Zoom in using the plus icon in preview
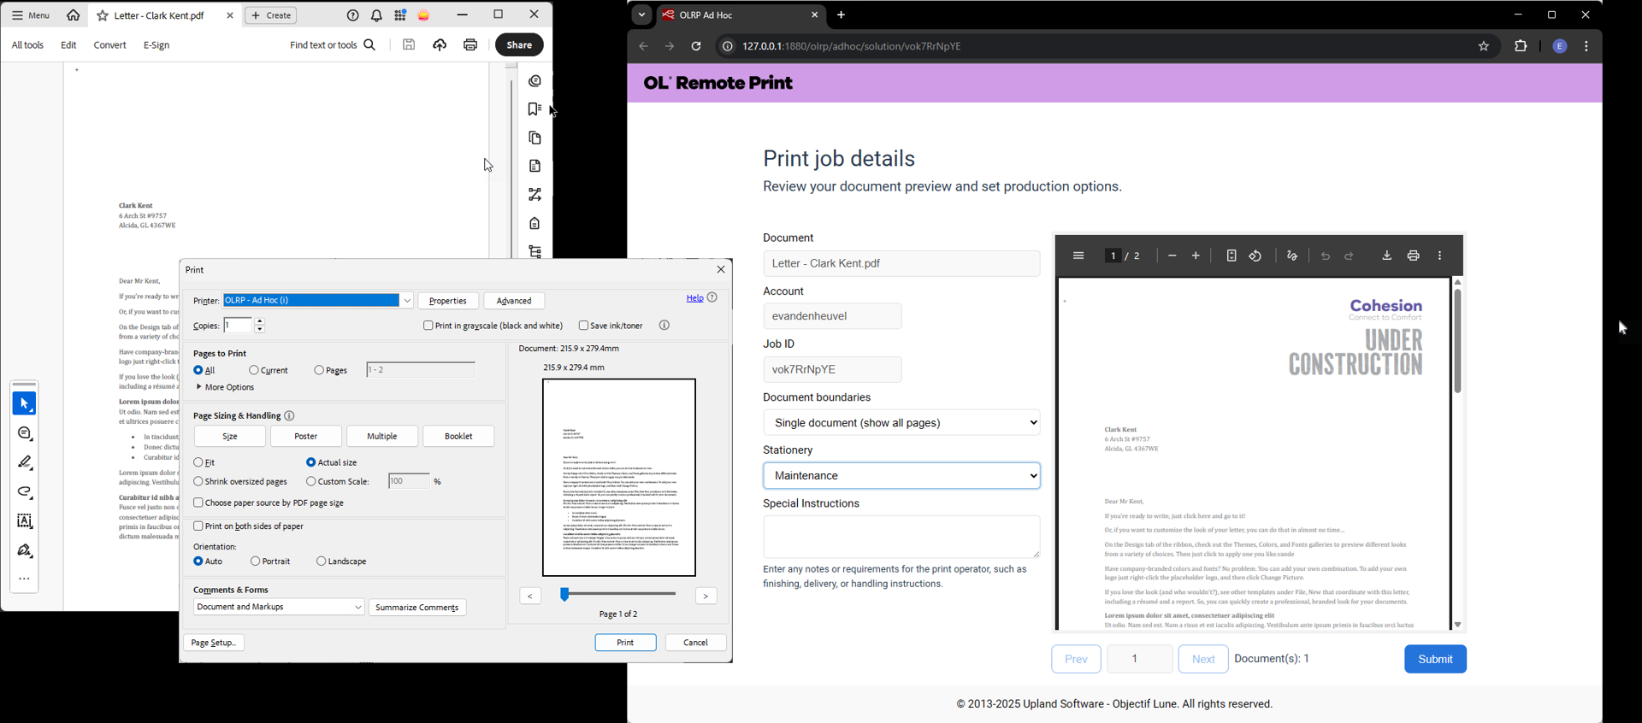The width and height of the screenshot is (1642, 723). 1196,256
